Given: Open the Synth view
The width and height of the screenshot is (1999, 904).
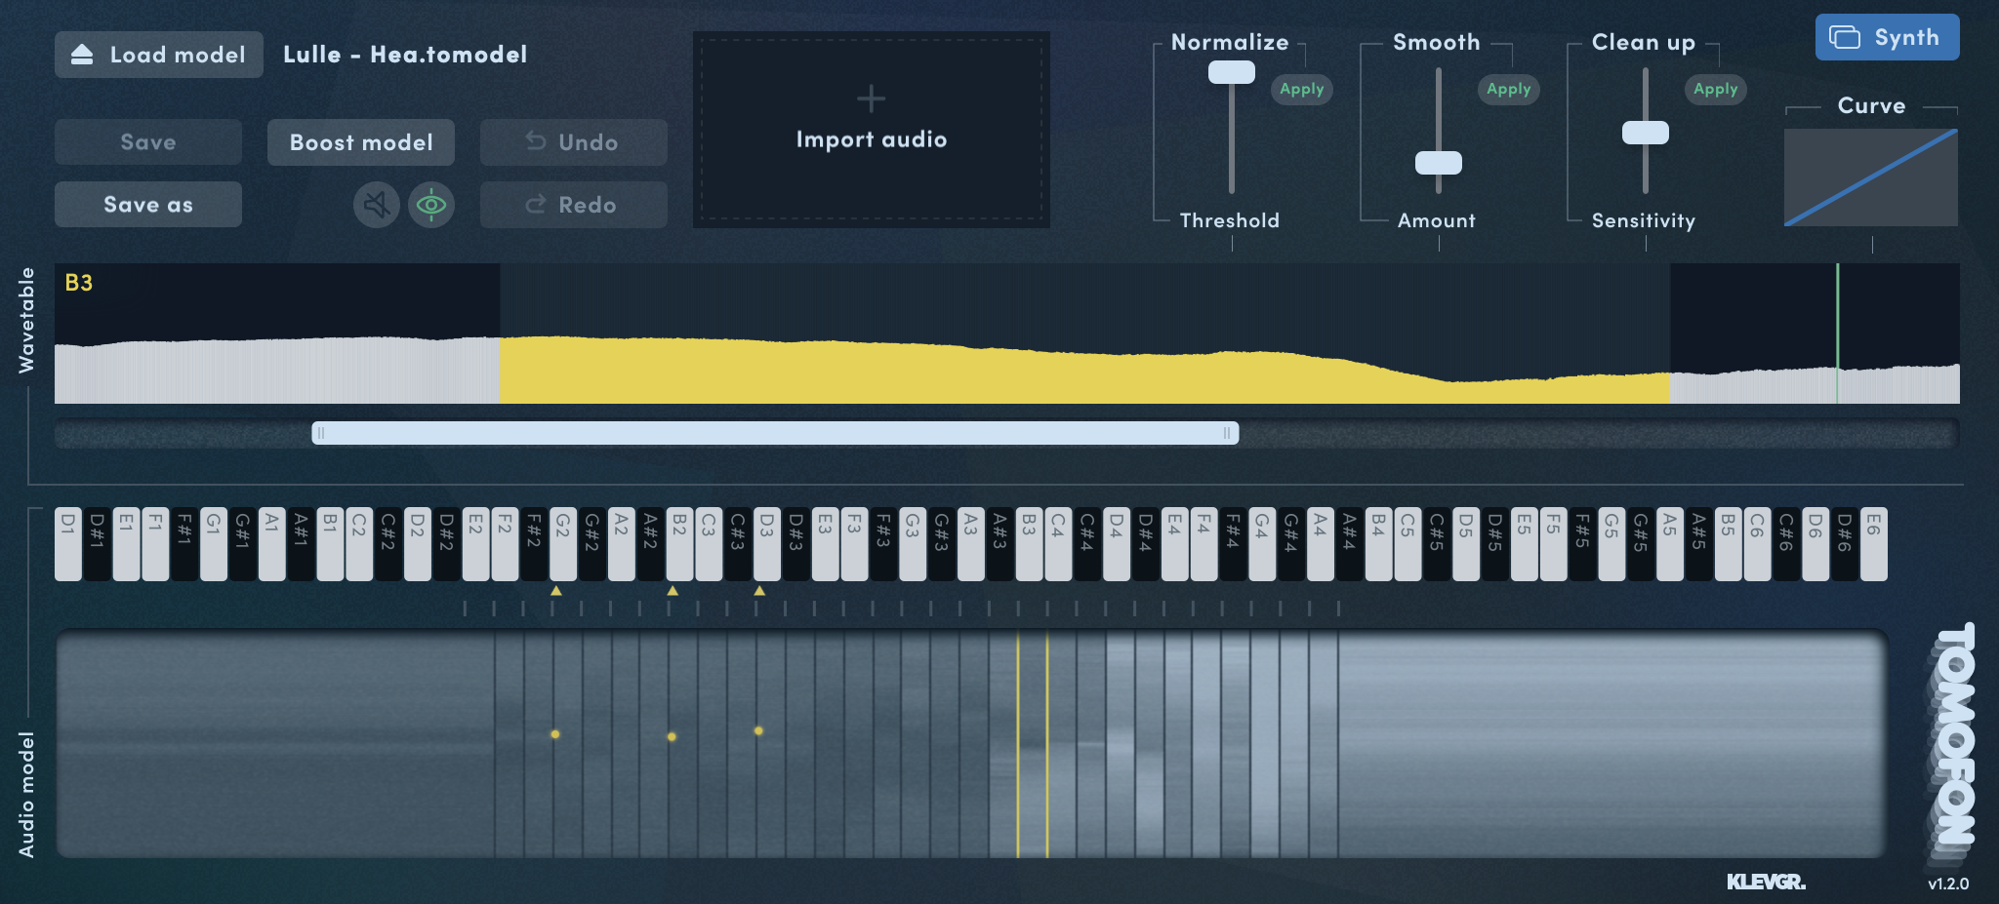Looking at the screenshot, I should pyautogui.click(x=1886, y=37).
